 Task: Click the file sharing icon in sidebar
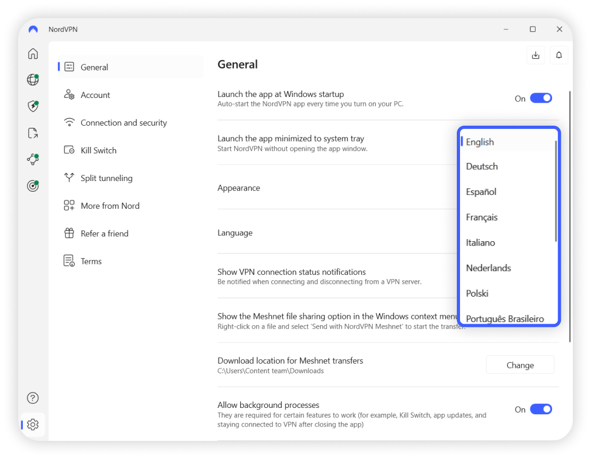pos(33,133)
